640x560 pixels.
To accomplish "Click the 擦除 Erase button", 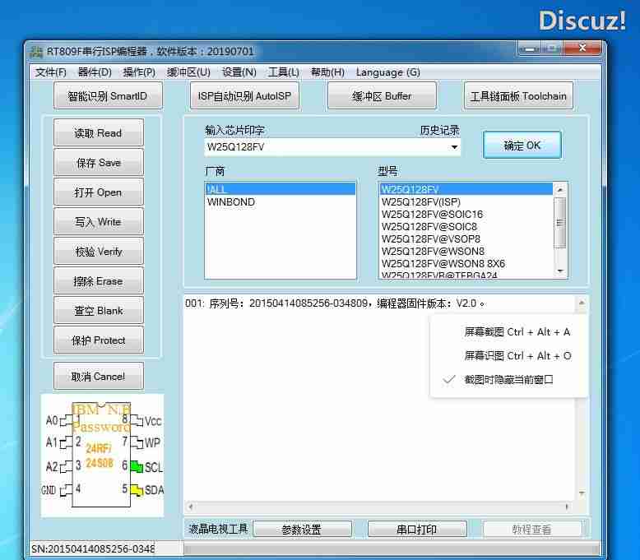I will (98, 281).
